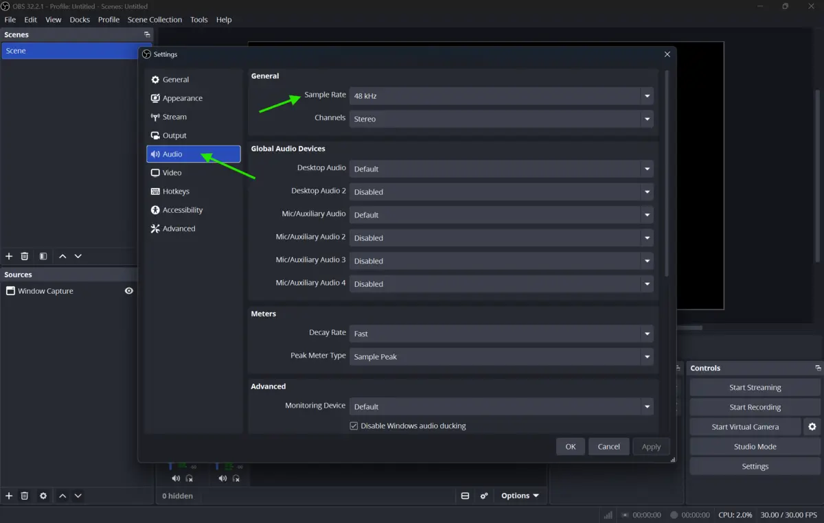Open Hotkeys settings section
Viewport: 824px width, 523px height.
pyautogui.click(x=194, y=191)
